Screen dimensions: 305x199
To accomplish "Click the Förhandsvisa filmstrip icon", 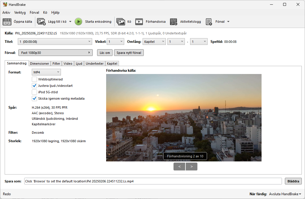I will 139,22.
